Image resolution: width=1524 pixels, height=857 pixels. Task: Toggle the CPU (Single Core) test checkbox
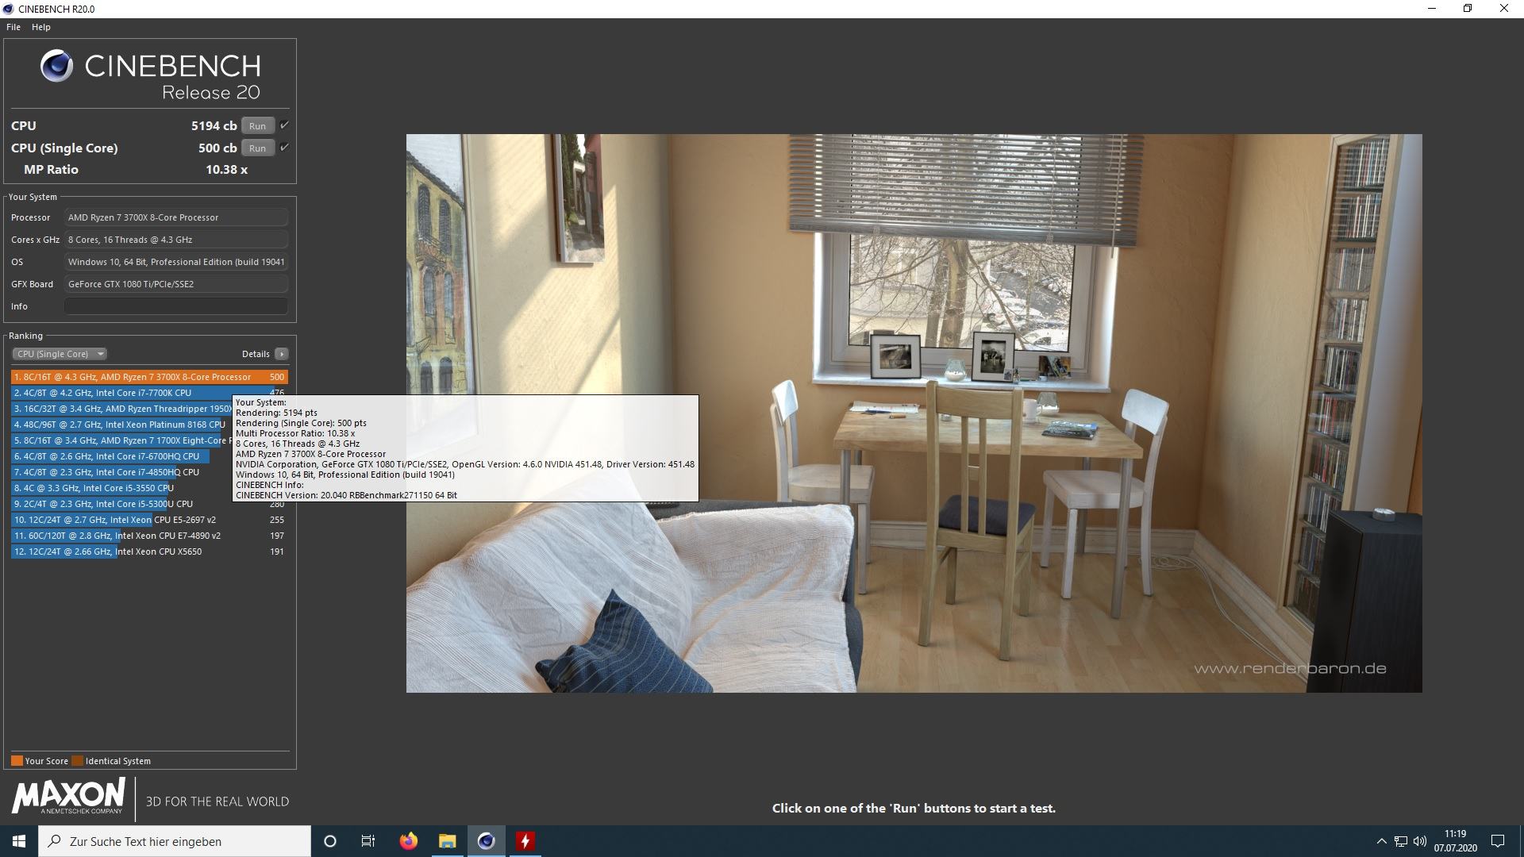(x=284, y=148)
